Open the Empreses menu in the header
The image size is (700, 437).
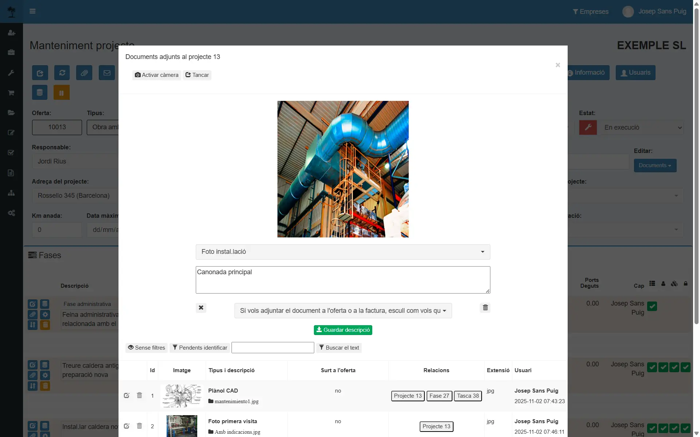click(591, 12)
